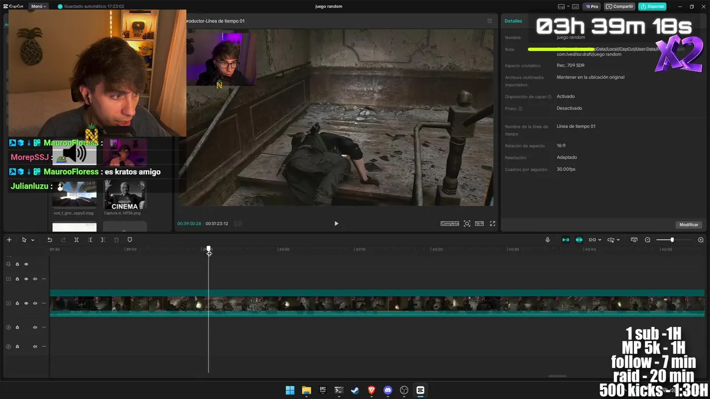The height and width of the screenshot is (399, 710).
Task: Start voice recording with the microphone icon
Action: coord(547,240)
